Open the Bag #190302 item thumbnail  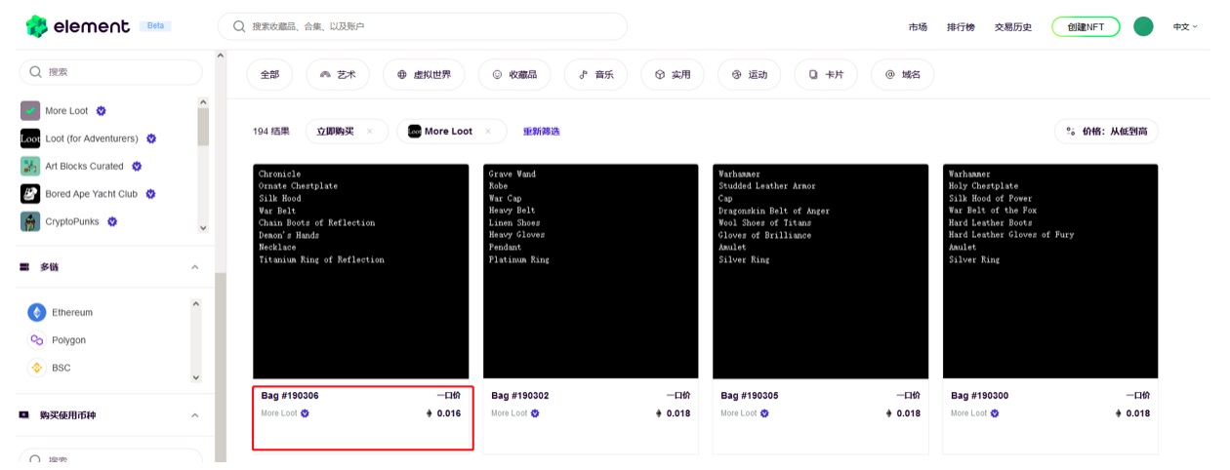click(591, 271)
